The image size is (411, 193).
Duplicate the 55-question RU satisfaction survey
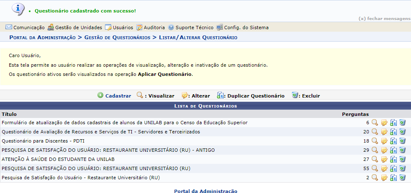393,168
